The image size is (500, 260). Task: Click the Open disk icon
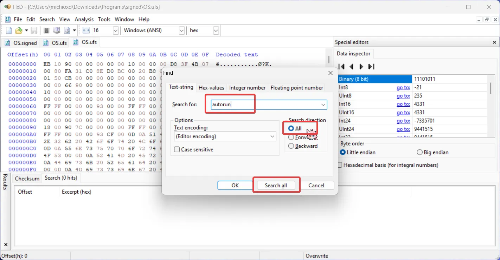coord(56,31)
